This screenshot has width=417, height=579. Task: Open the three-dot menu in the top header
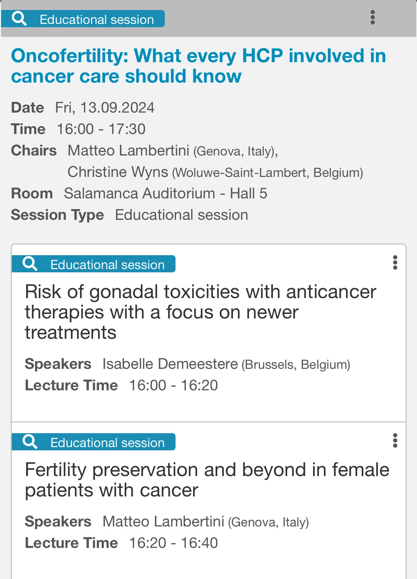(x=373, y=18)
